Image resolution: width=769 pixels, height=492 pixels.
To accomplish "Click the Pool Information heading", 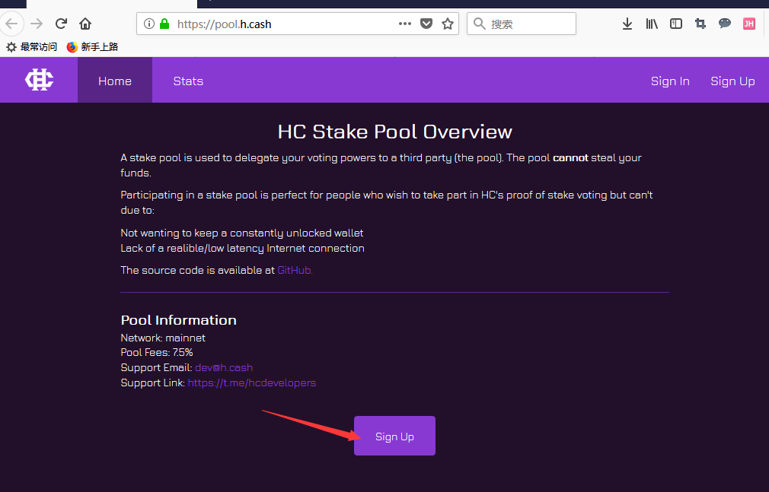I will (178, 320).
